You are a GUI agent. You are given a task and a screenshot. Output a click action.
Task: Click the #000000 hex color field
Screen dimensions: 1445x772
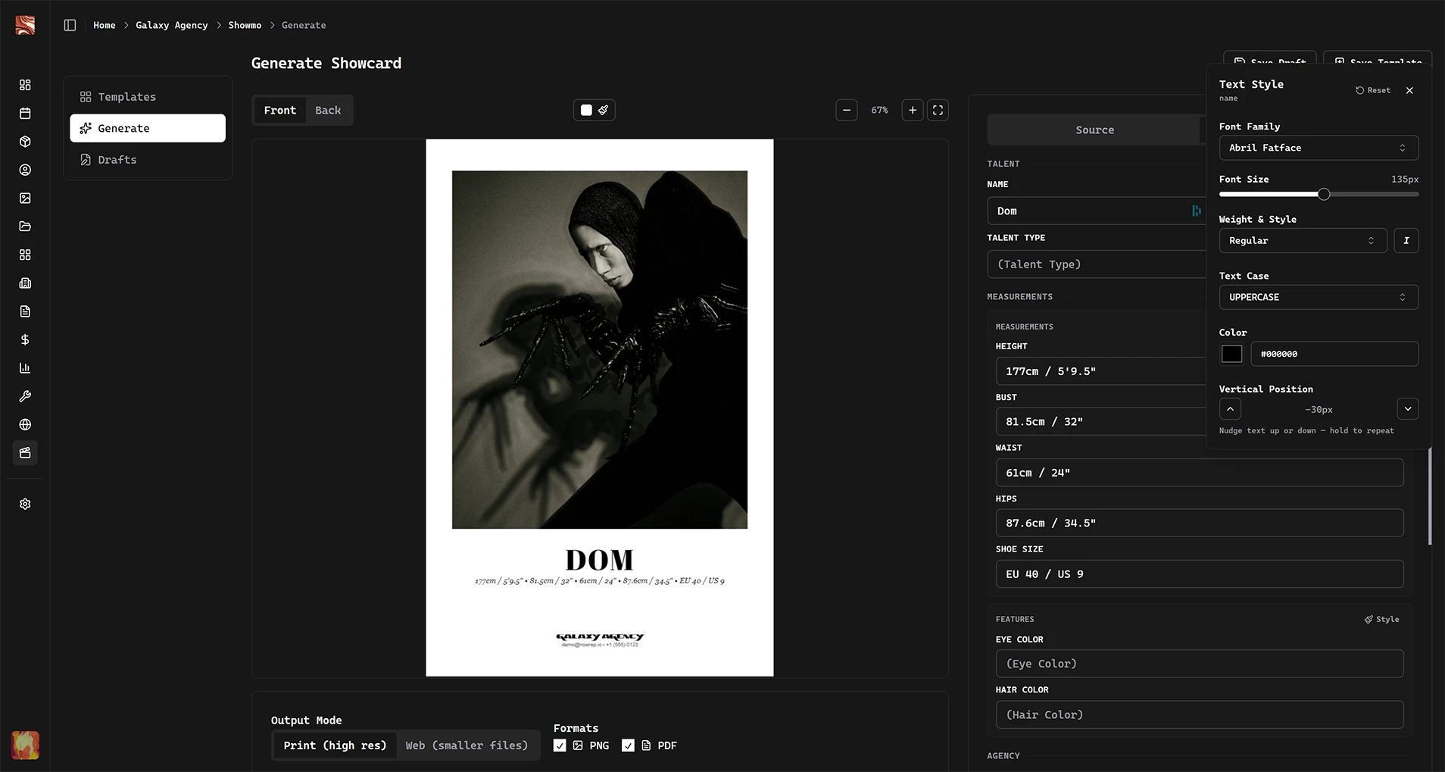[x=1334, y=354]
